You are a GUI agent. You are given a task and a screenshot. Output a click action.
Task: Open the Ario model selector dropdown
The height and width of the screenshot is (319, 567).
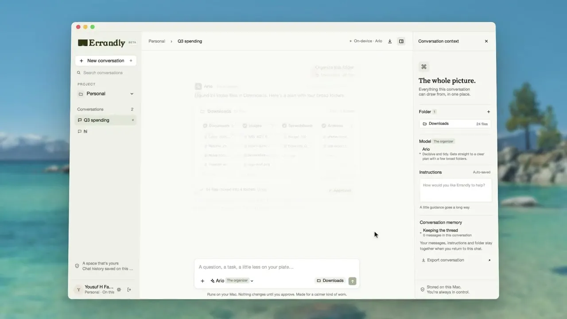click(x=232, y=281)
